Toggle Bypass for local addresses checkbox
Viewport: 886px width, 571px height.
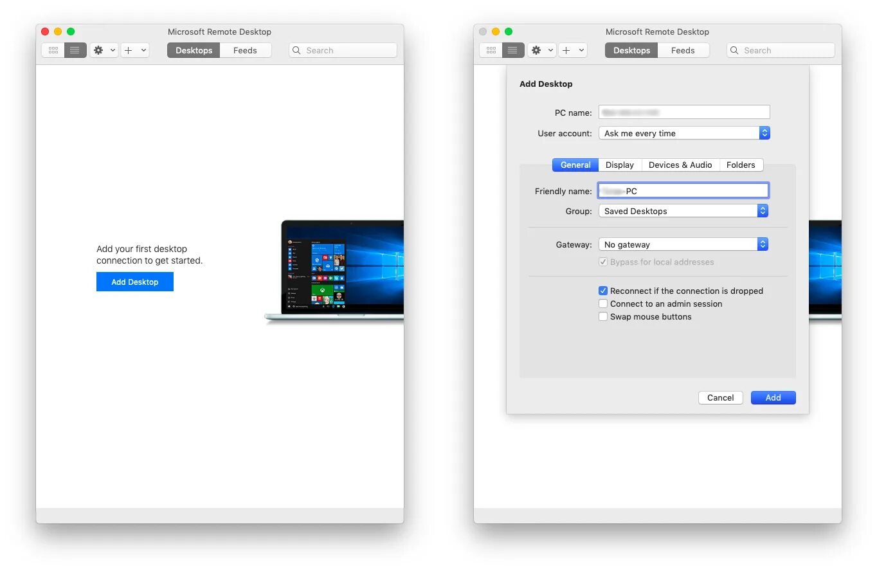(603, 262)
